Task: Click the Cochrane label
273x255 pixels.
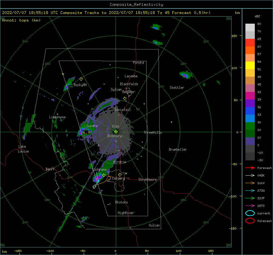Action: tap(99, 169)
